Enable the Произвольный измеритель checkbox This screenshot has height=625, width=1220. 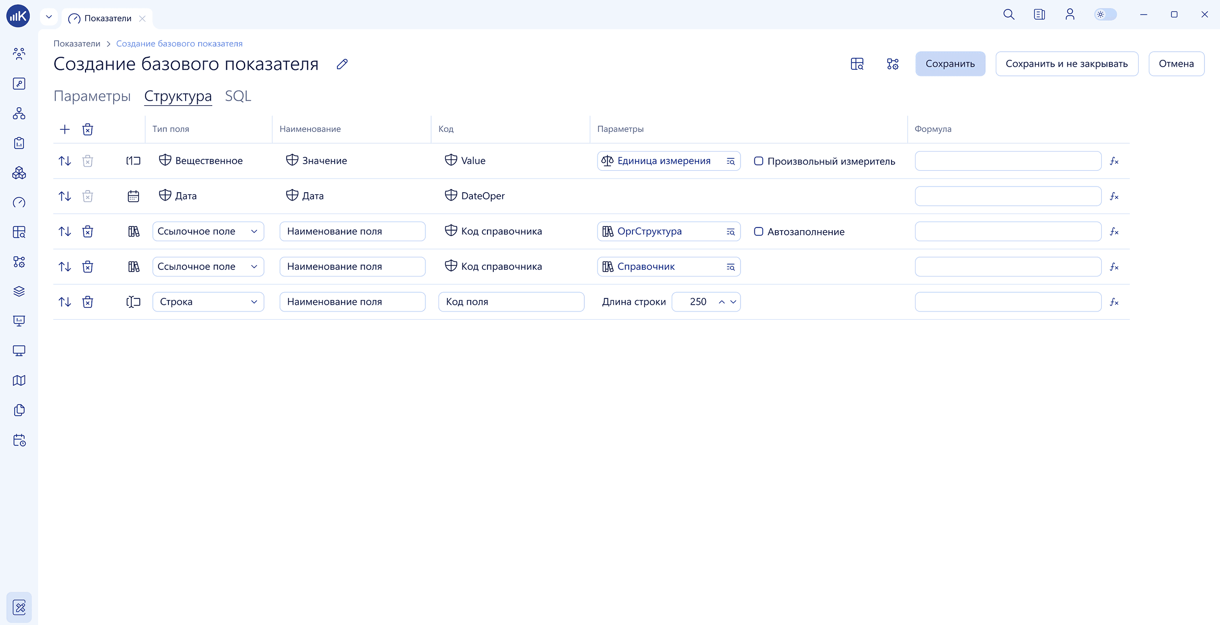point(759,161)
